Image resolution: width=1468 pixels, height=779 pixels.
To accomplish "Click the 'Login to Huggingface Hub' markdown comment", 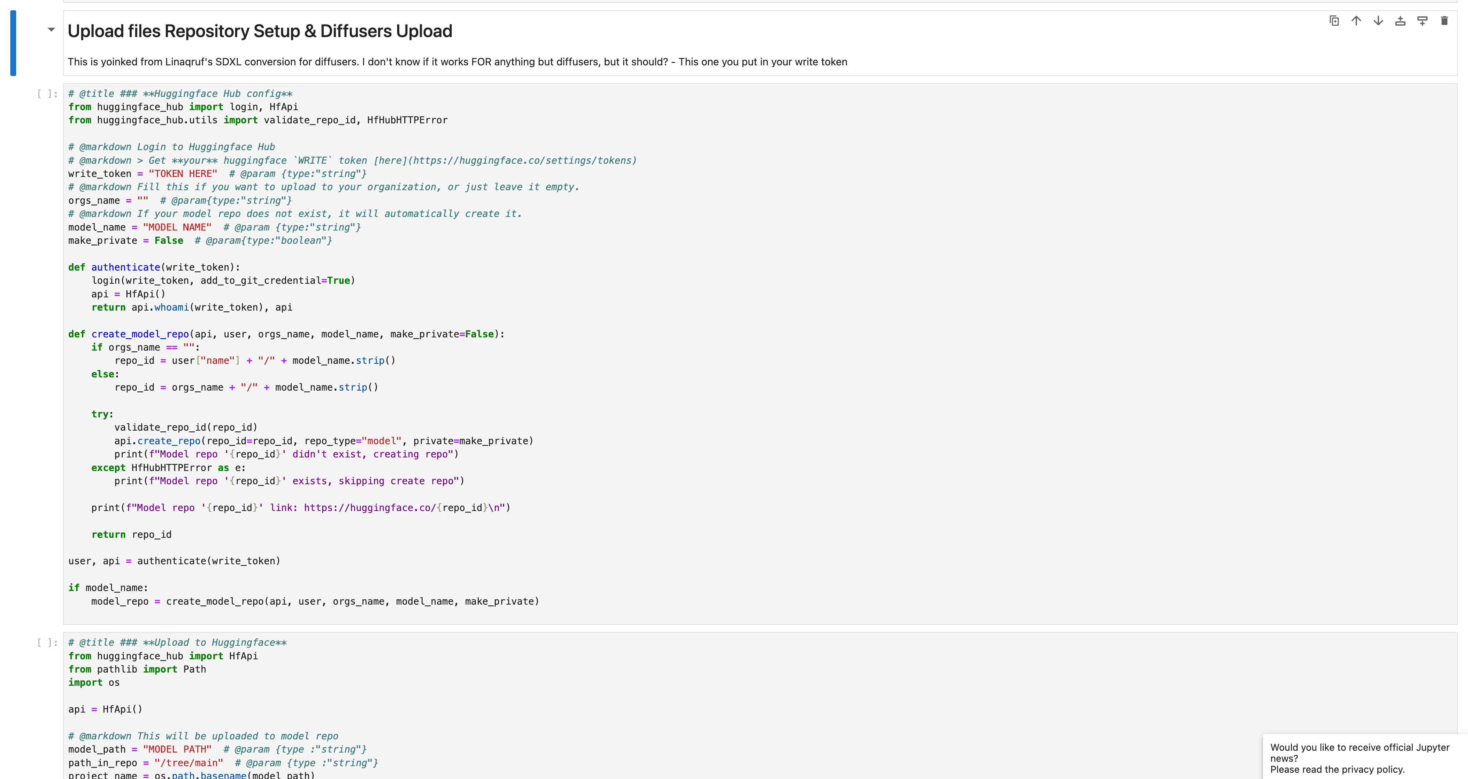I will point(172,147).
